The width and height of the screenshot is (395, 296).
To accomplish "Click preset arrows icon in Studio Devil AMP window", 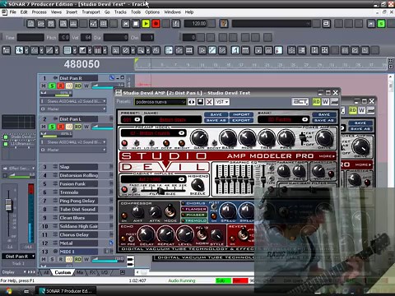I will coord(192,102).
